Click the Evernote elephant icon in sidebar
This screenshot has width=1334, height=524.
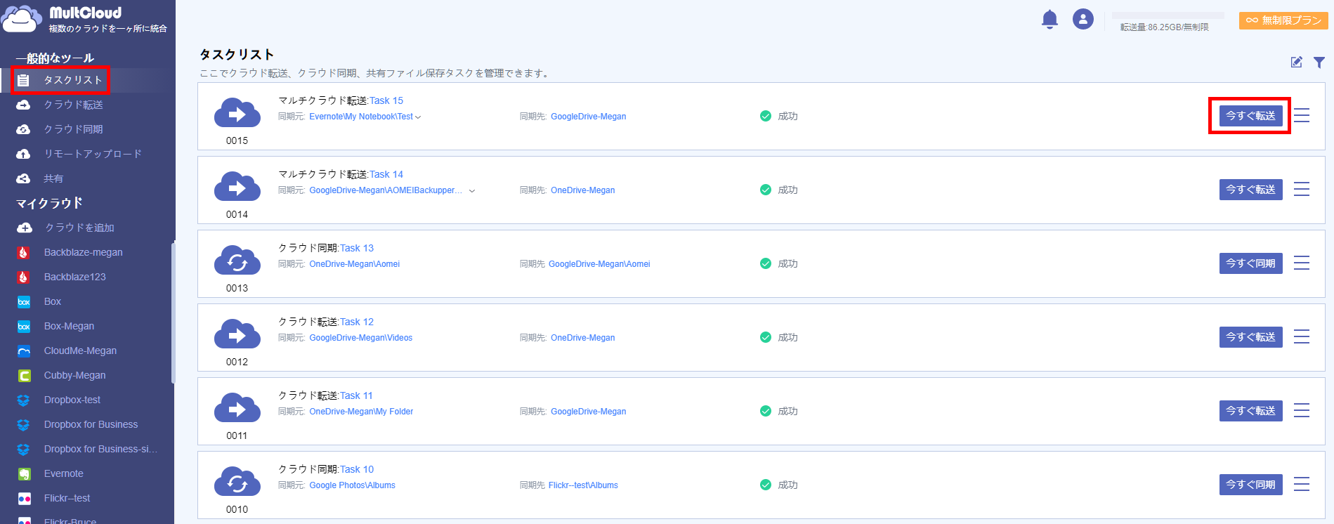point(24,474)
